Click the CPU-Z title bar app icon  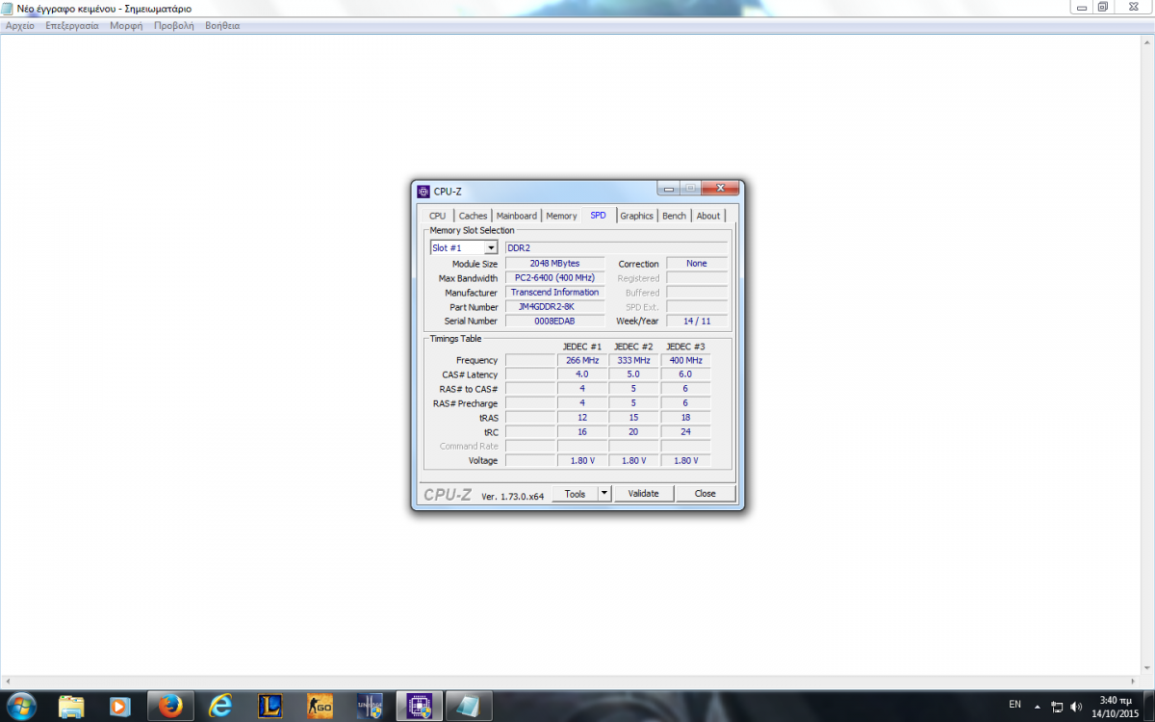[423, 191]
